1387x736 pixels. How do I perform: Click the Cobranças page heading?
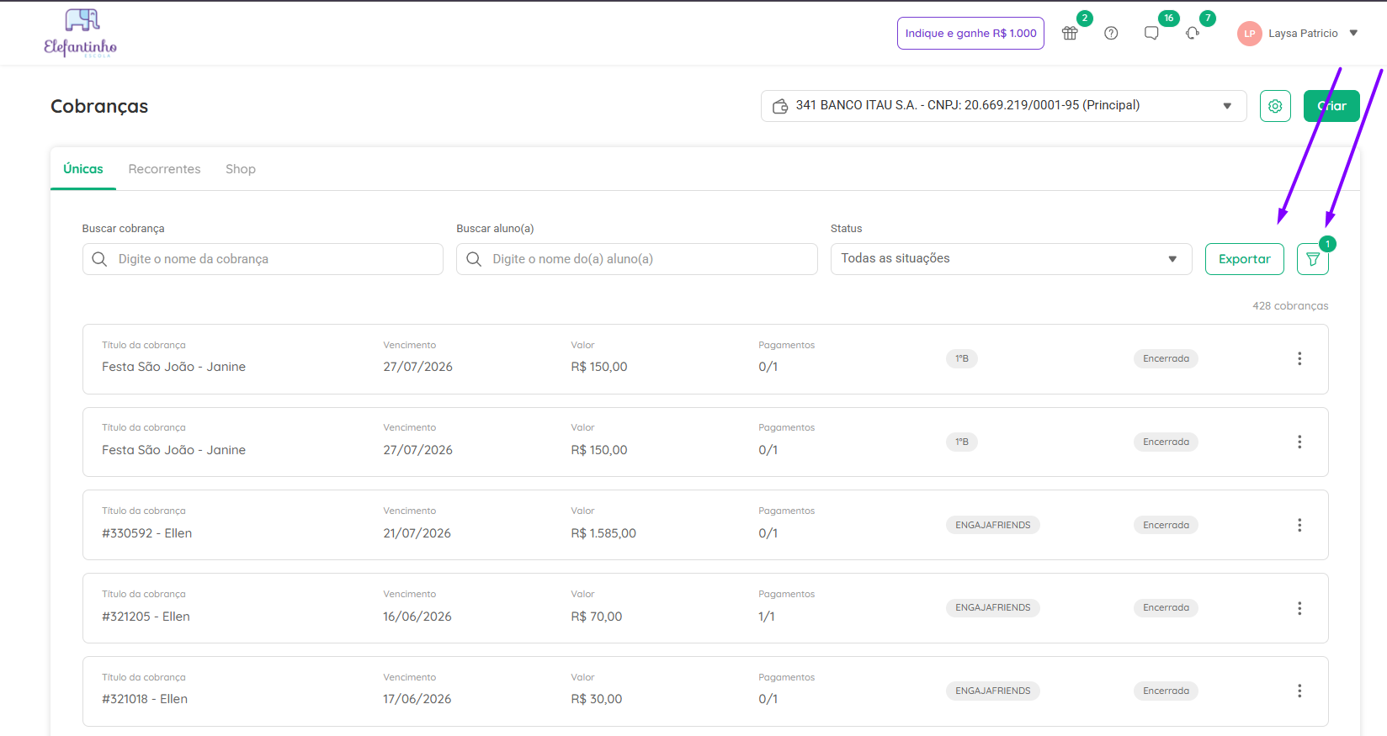point(99,106)
